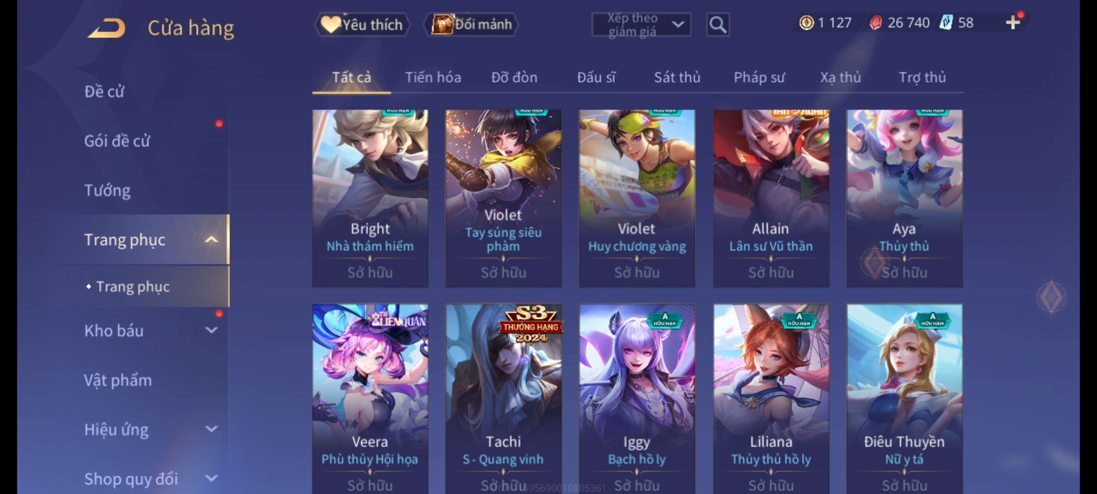Select Allain Lân sư Vũ thần skin
This screenshot has width=1097, height=494.
click(771, 199)
